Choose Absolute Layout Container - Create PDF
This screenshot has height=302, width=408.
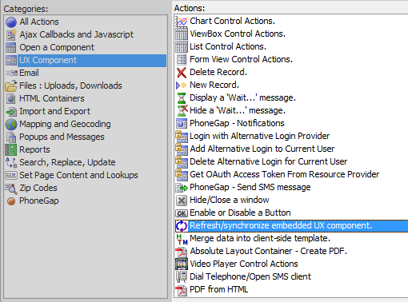[268, 251]
